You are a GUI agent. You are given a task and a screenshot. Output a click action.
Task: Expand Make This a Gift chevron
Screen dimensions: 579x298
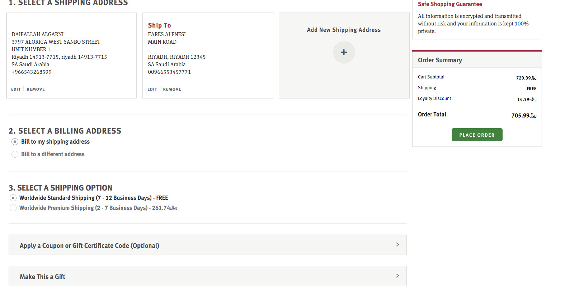point(397,276)
